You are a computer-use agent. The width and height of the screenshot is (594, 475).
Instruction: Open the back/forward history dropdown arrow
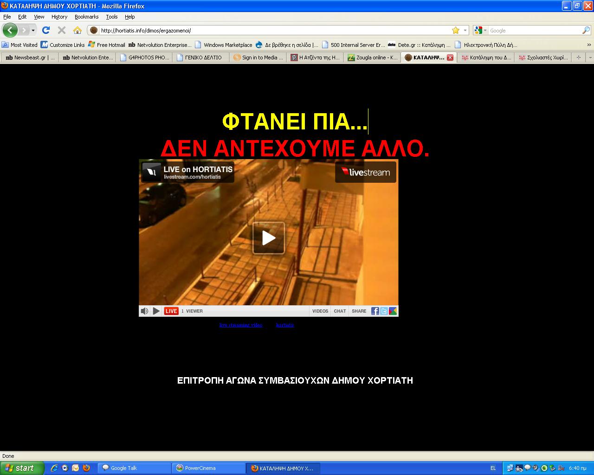[x=33, y=31]
